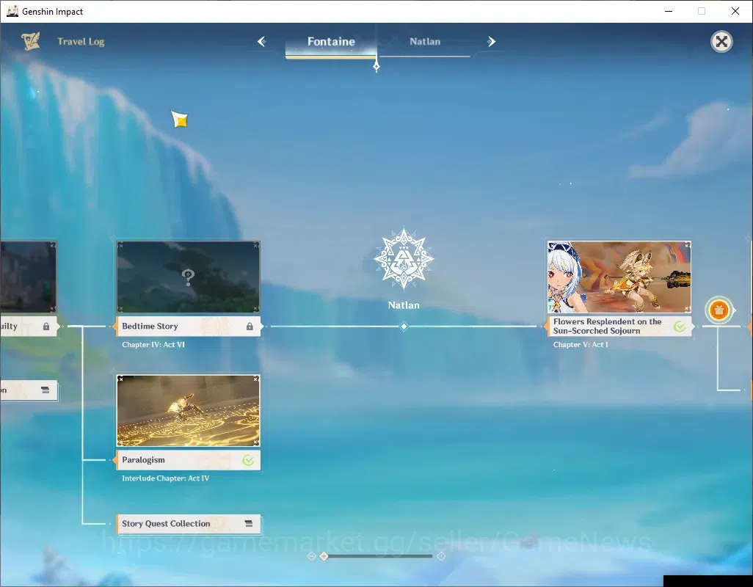Viewport: 753px width, 587px height.
Task: Open Bedtime Story quest entry
Action: click(188, 327)
